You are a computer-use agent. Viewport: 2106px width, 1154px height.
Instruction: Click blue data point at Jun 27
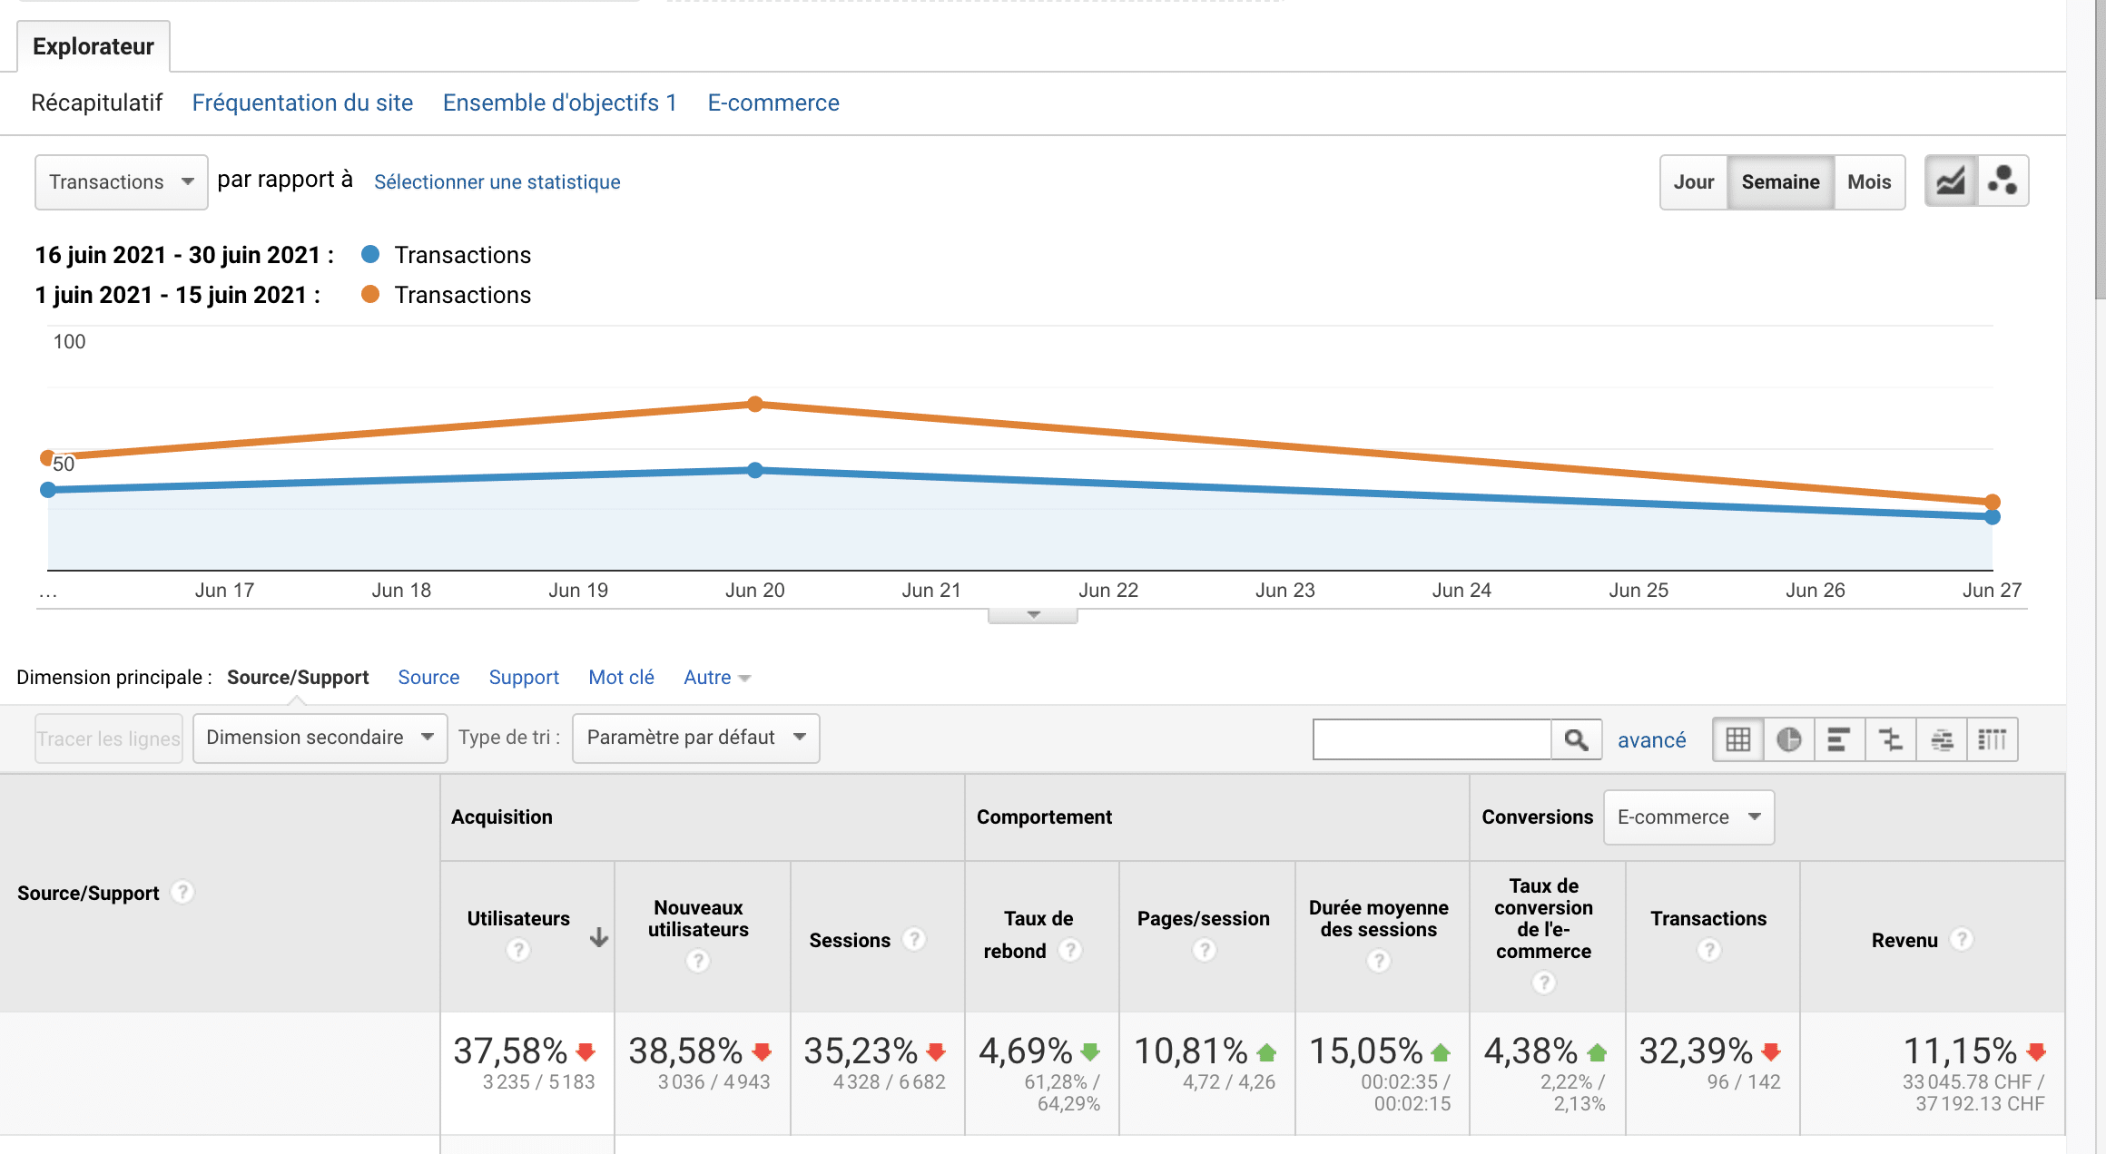(1993, 517)
